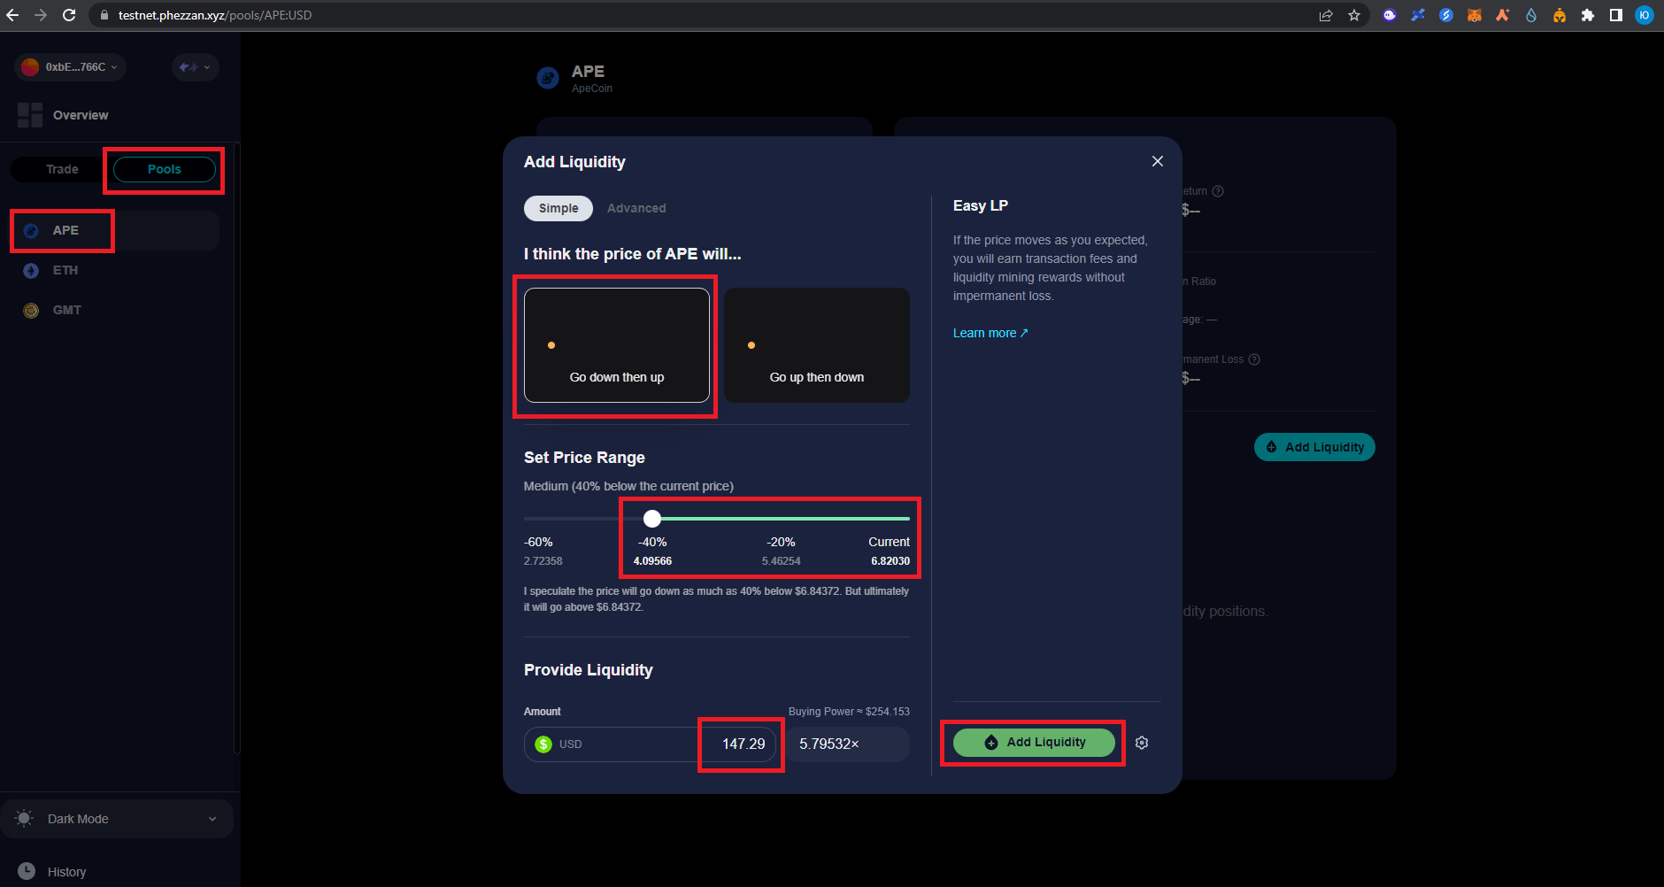Open the orange A-shaped sparkle extension
Screen dimensions: 1664x887
point(1503,15)
